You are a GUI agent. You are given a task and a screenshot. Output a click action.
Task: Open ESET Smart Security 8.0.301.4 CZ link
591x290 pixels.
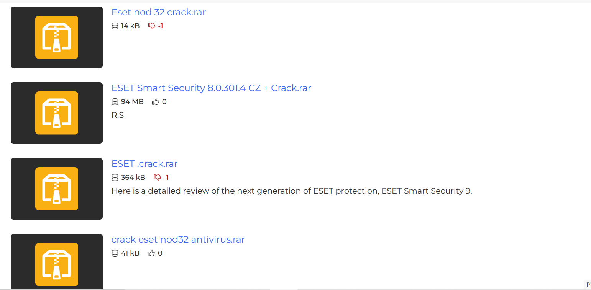pos(211,88)
